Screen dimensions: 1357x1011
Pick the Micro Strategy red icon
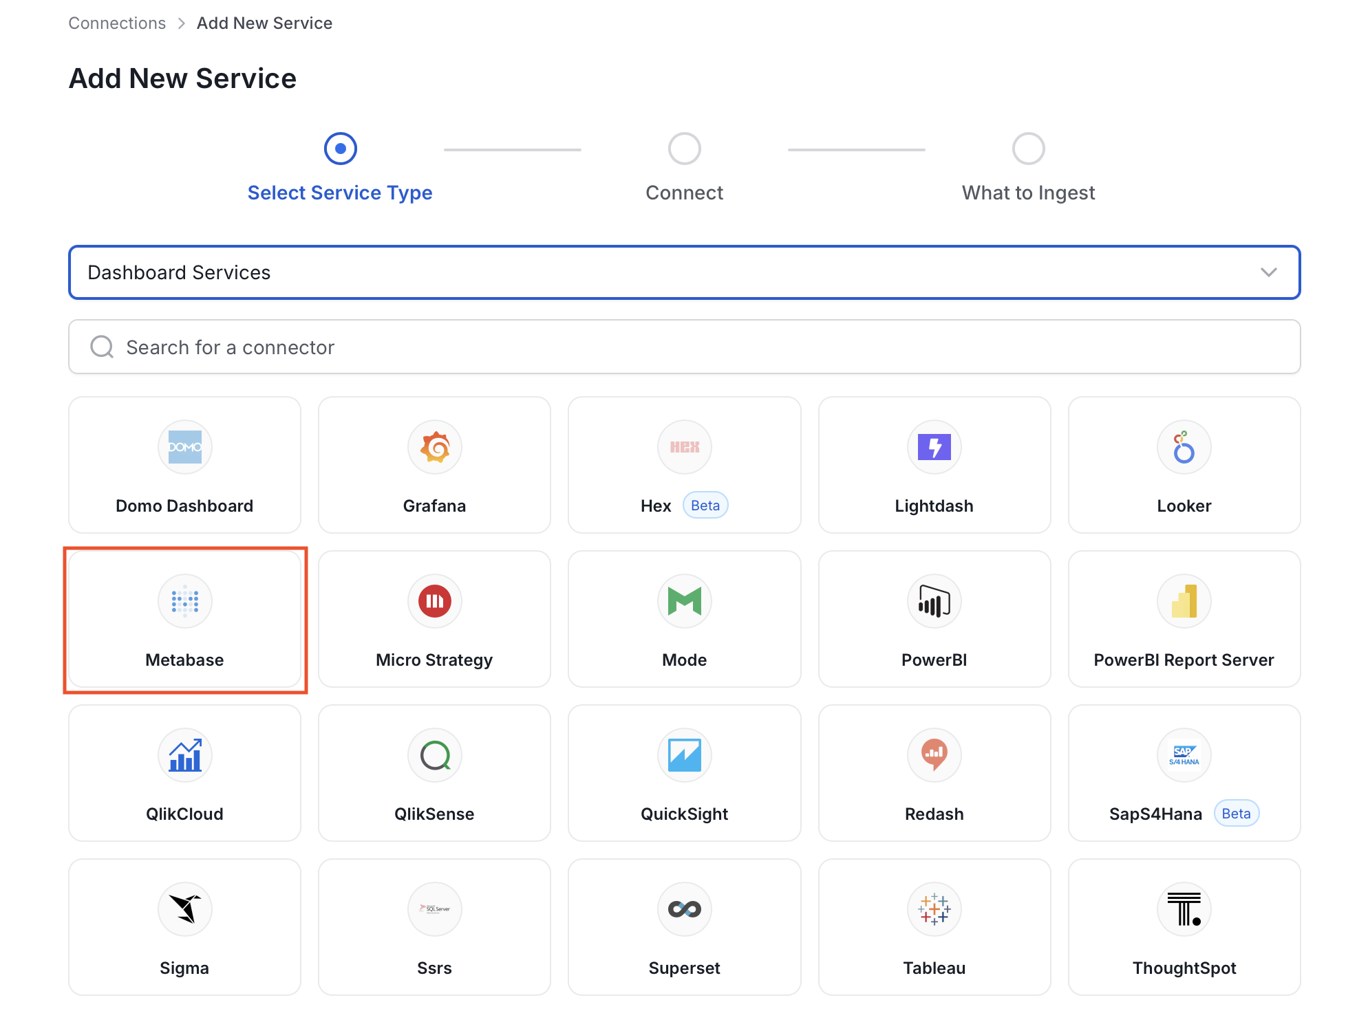[x=434, y=601]
